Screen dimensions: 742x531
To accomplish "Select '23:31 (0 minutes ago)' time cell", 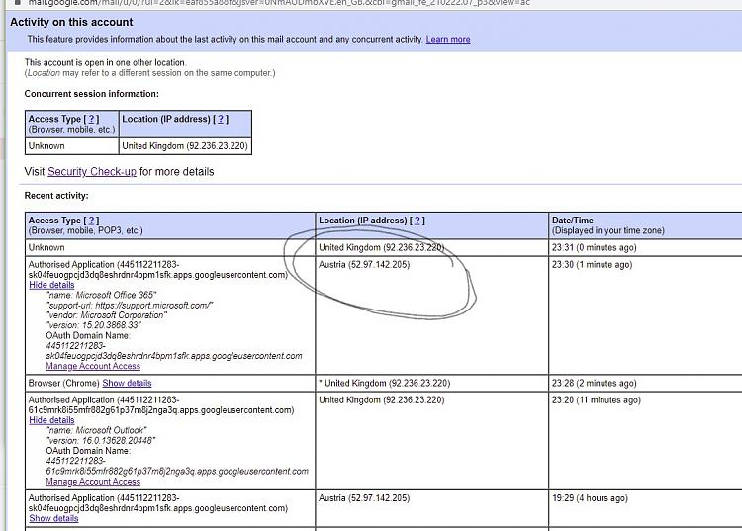I will (x=594, y=248).
